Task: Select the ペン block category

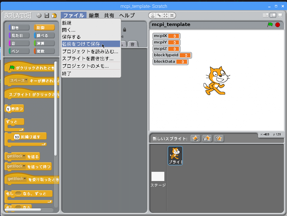Action: pos(19,51)
